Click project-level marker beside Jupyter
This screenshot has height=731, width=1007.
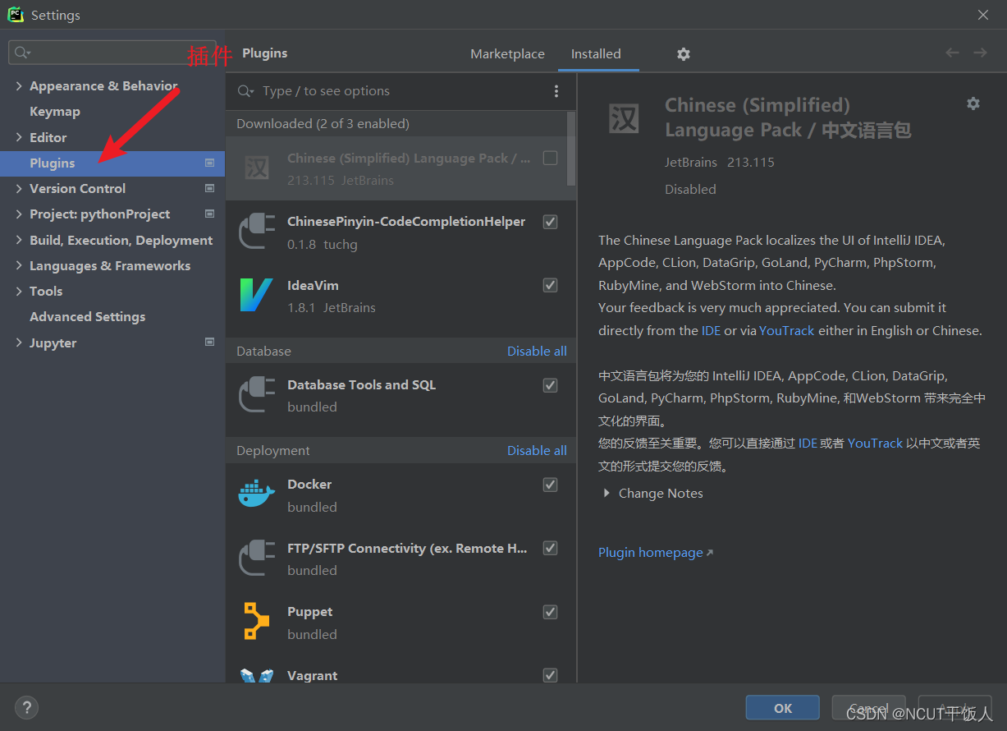pyautogui.click(x=210, y=343)
